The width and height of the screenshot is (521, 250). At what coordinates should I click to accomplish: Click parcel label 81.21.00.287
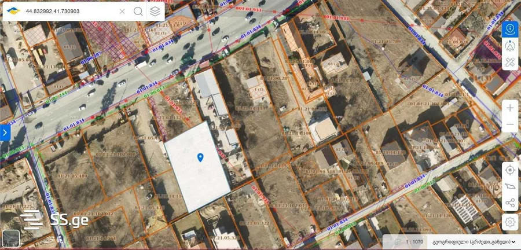[x=275, y=78]
